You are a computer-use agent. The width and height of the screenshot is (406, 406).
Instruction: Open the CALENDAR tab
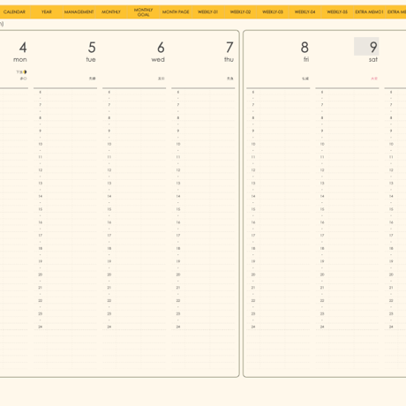pos(14,12)
